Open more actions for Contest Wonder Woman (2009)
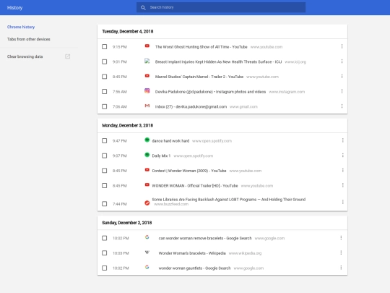390x293 pixels. pos(343,171)
